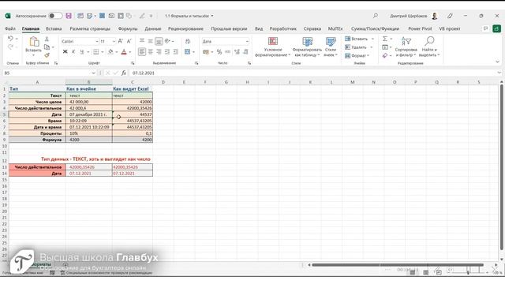Click the Save icon in quick access toolbar
The height and width of the screenshot is (284, 505).
pos(69,16)
